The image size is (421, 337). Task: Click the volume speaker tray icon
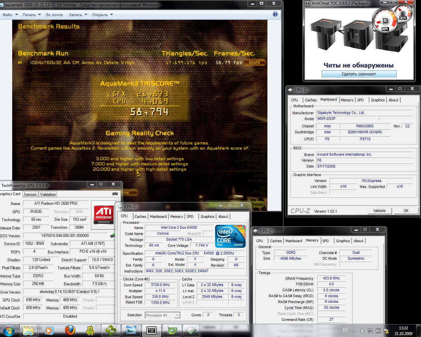362,330
